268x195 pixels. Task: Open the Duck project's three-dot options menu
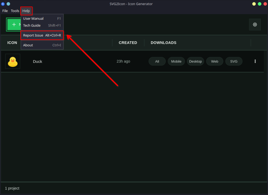pyautogui.click(x=255, y=61)
